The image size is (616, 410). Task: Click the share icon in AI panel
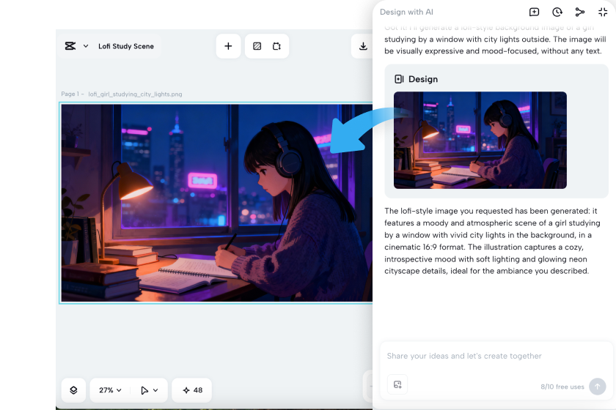[x=580, y=12]
